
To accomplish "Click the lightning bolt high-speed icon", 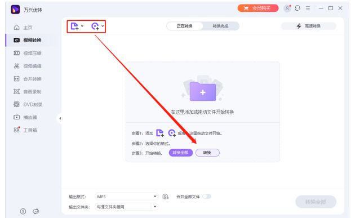I will click(x=299, y=26).
